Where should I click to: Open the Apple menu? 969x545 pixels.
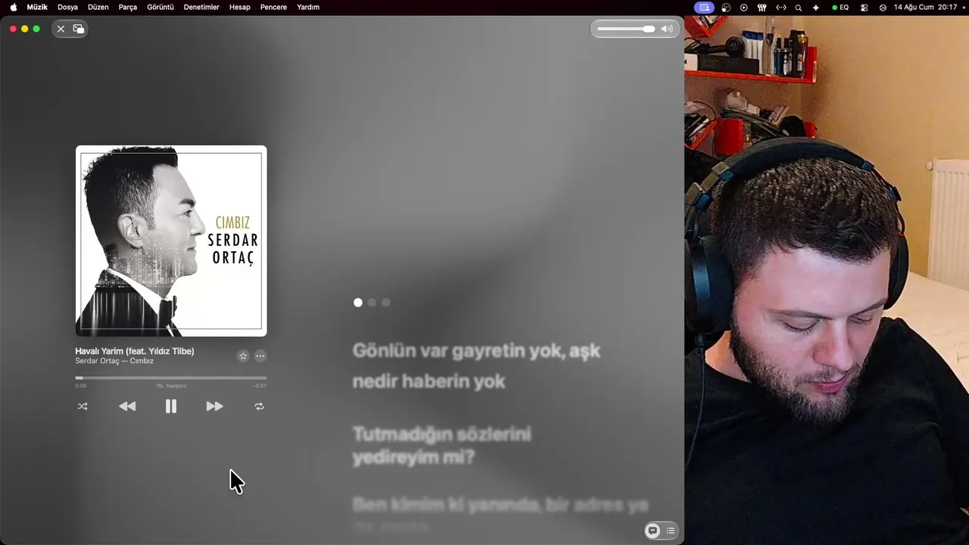pyautogui.click(x=14, y=8)
